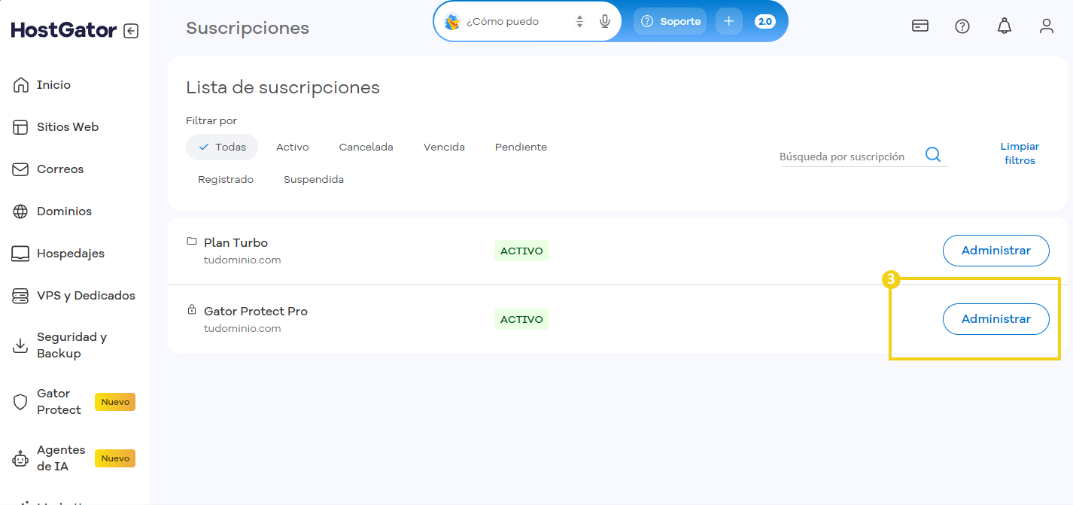Viewport: 1073px width, 505px height.
Task: Click the assistant mascot icon in search bar
Action: point(452,22)
